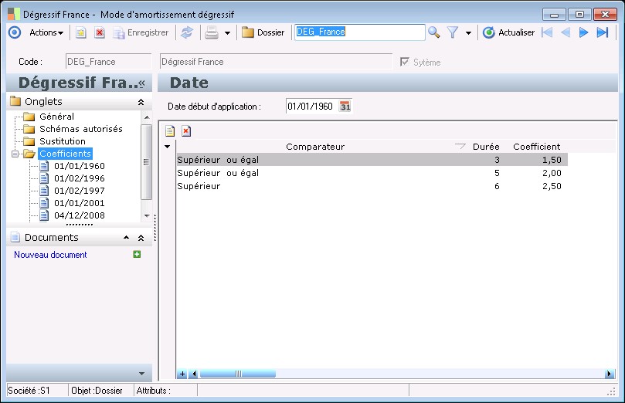The image size is (625, 403).
Task: Delete row with grid's red X icon
Action: tap(186, 131)
